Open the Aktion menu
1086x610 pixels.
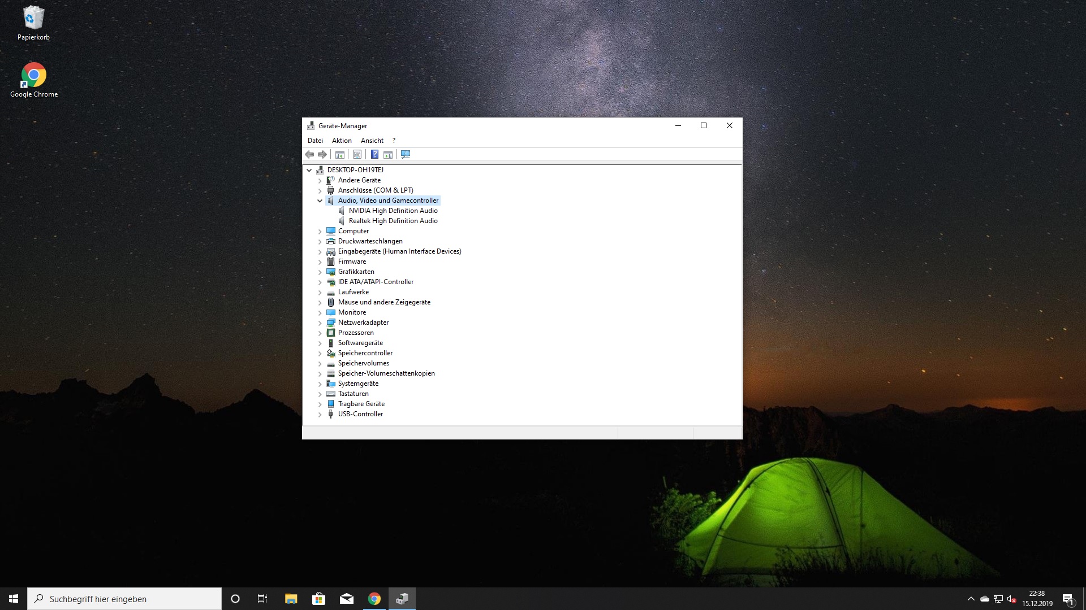point(342,141)
